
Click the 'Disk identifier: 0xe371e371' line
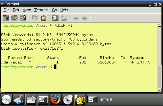coord(32,48)
